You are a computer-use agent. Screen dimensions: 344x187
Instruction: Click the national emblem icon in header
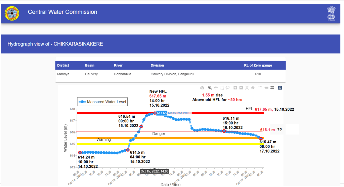coord(331,13)
